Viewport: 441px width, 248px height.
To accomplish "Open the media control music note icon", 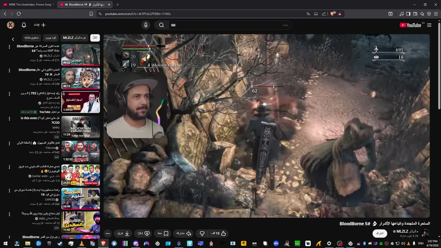I will pos(401,14).
